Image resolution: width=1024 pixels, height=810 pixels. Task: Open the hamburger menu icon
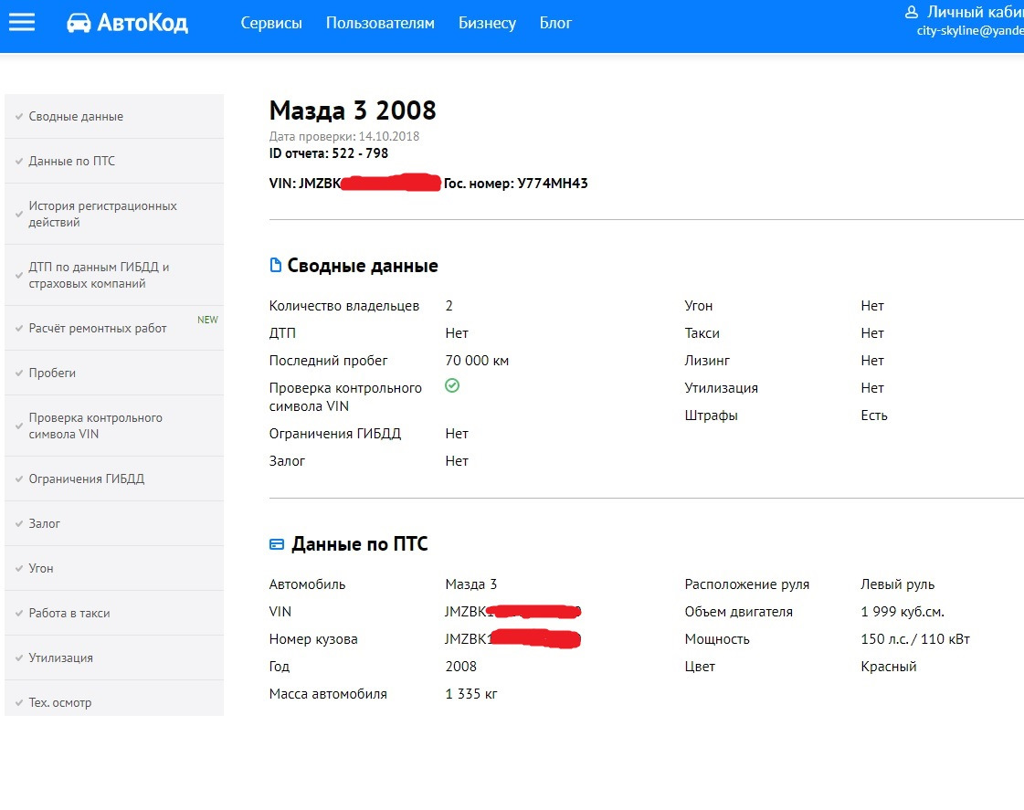pos(22,23)
